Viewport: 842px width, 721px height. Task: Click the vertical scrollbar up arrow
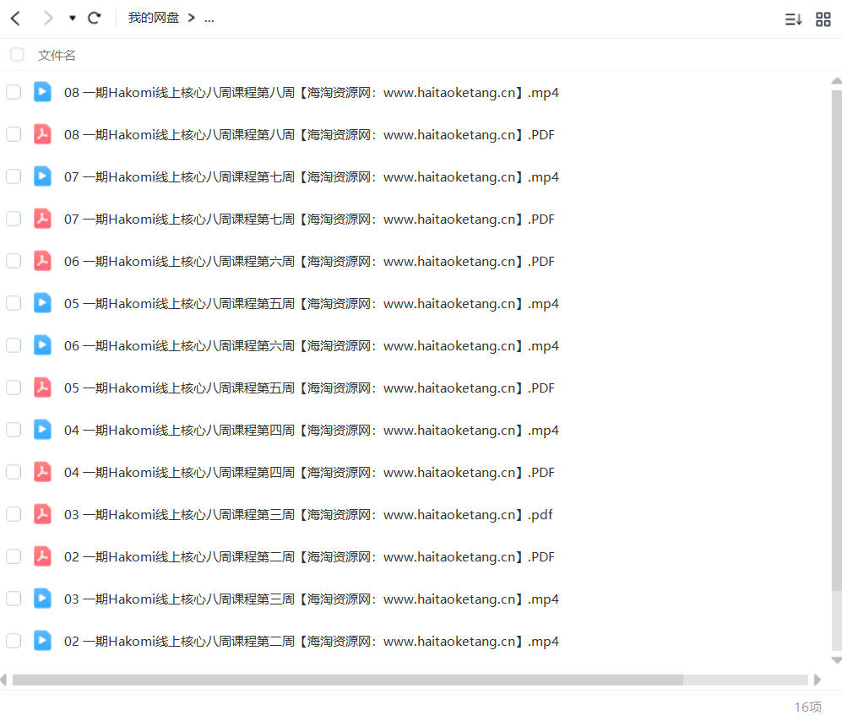(837, 81)
